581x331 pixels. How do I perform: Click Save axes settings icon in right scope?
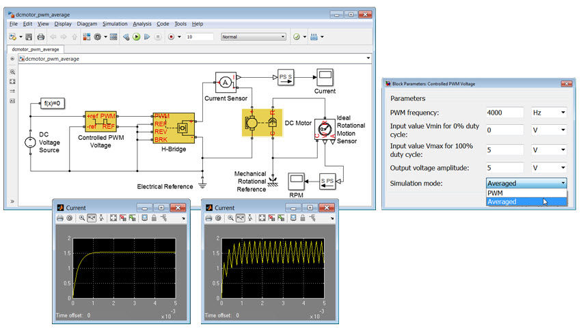tap(271, 218)
